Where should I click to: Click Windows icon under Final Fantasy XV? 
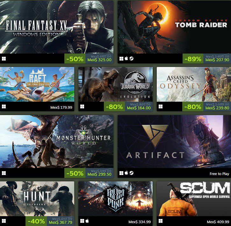(4, 59)
